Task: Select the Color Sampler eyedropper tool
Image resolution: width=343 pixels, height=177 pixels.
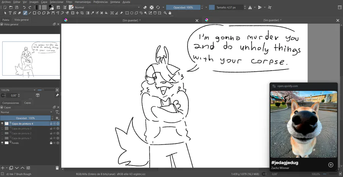Action: 92,13
